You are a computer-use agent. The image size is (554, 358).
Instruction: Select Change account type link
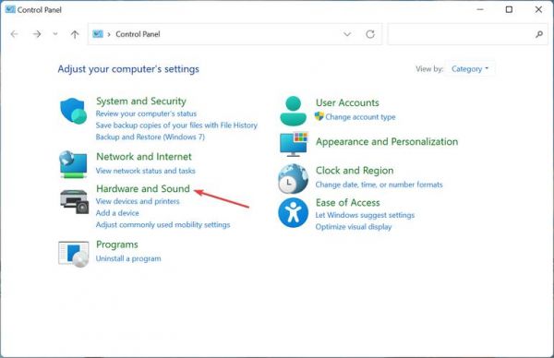(x=360, y=117)
